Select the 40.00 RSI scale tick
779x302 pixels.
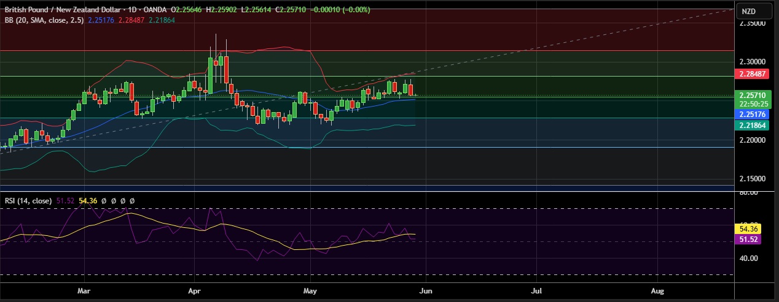tap(748, 258)
